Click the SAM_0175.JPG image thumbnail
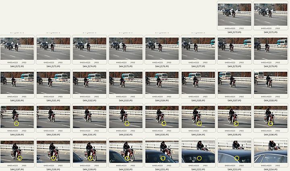The width and height of the screenshot is (290, 171). 126,49
